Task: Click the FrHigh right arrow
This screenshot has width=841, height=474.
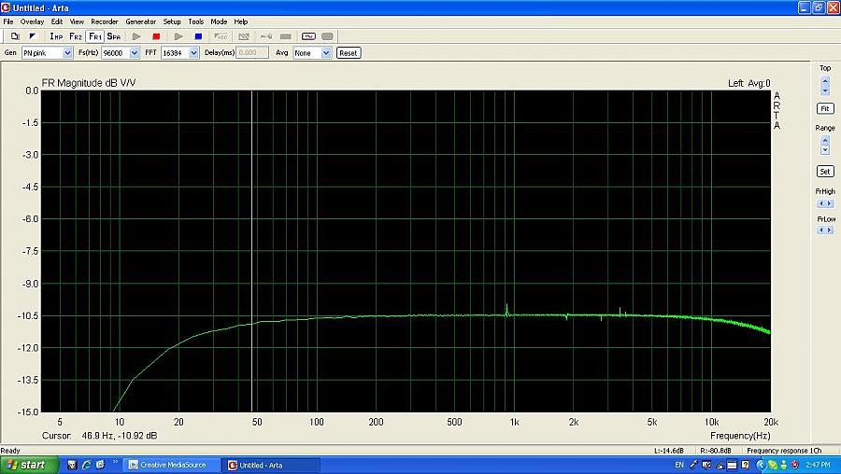Action: (829, 203)
